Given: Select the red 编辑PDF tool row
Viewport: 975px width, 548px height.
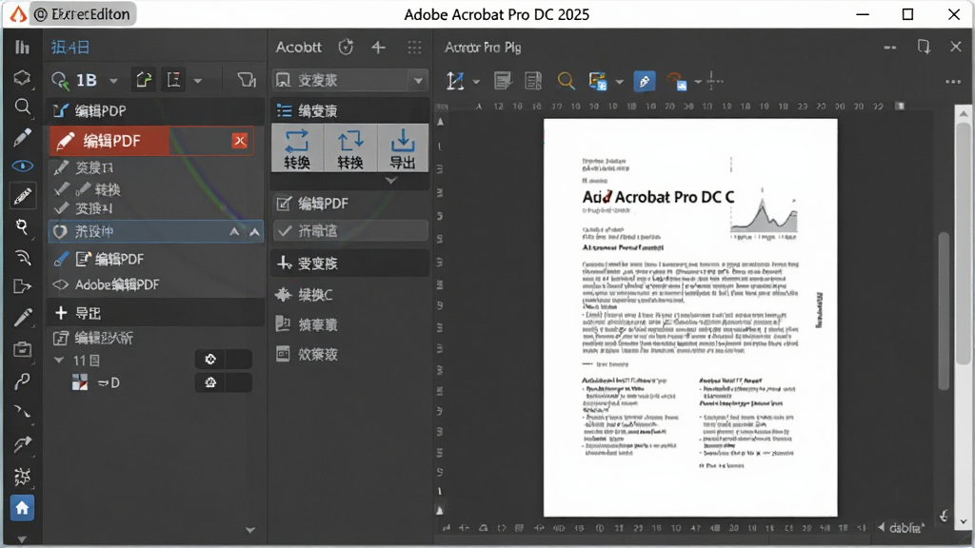Looking at the screenshot, I should tap(151, 141).
